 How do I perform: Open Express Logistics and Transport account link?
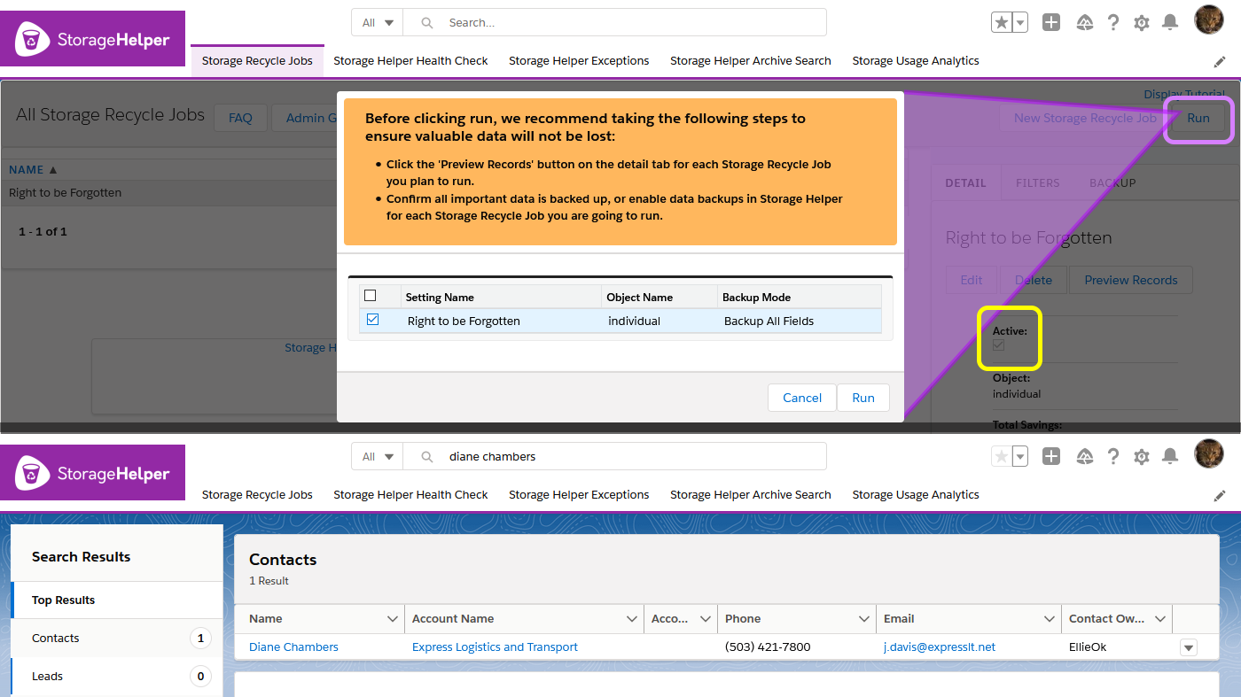(495, 647)
